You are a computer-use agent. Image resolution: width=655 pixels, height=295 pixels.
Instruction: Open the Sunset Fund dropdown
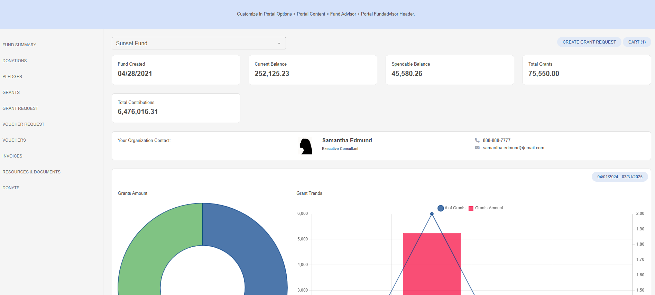[x=199, y=43]
